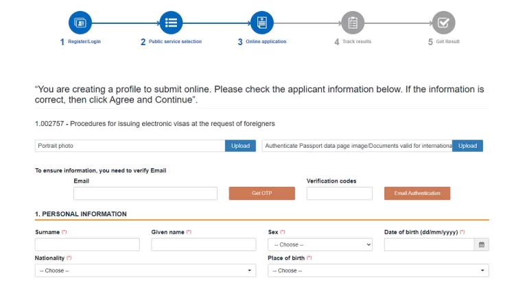This screenshot has width=527, height=284.
Task: Open the date of birth calendar icon
Action: pyautogui.click(x=482, y=245)
